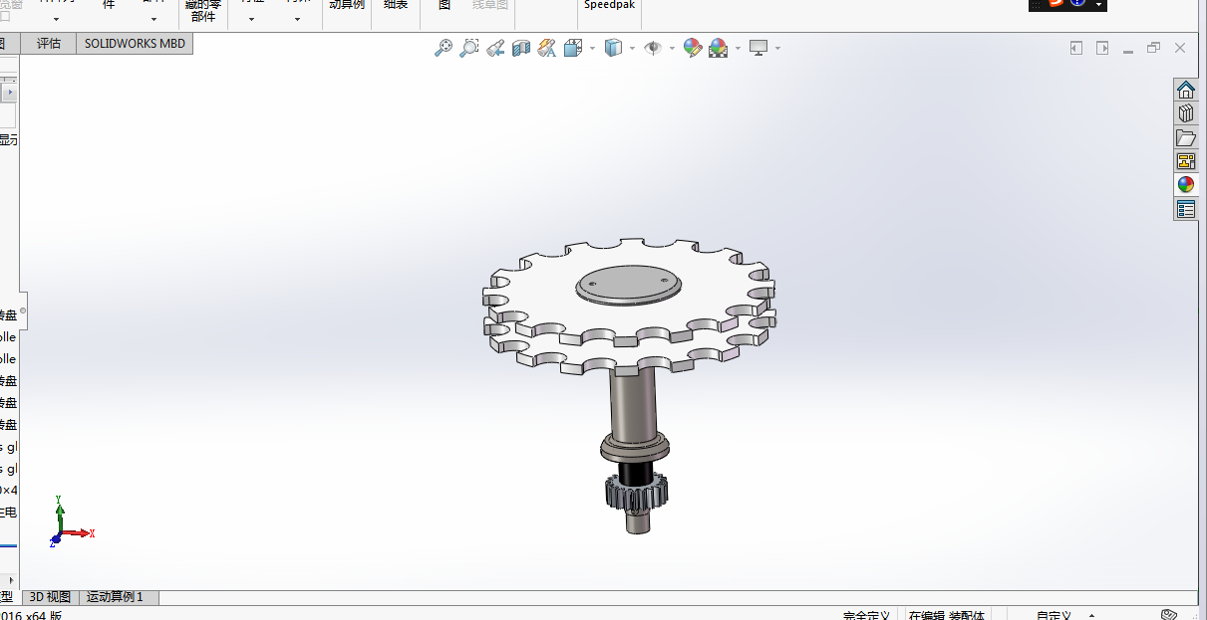1207x620 pixels.
Task: Open the Hide/Show Items dropdown arrow
Action: pos(672,48)
